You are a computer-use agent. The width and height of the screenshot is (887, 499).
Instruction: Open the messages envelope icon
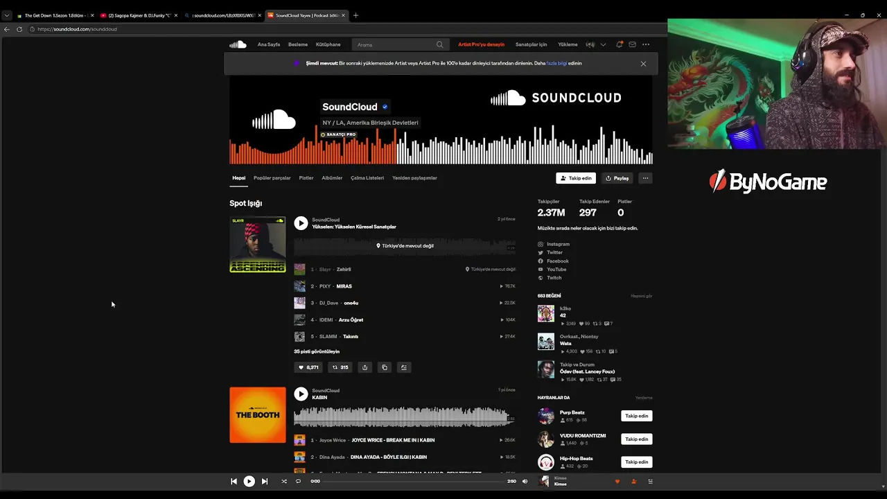(x=632, y=44)
